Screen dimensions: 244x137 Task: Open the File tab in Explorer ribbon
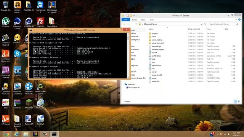click(126, 20)
